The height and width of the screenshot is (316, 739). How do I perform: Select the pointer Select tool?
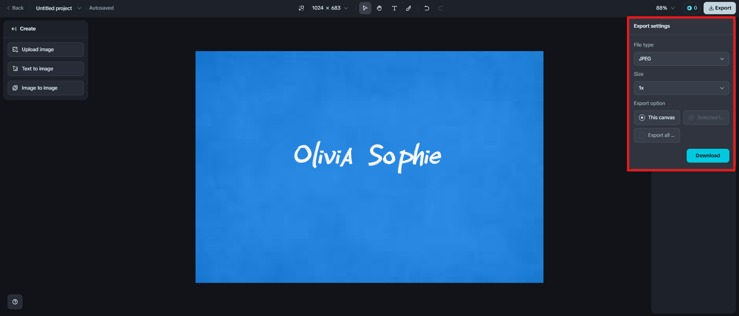tap(365, 8)
